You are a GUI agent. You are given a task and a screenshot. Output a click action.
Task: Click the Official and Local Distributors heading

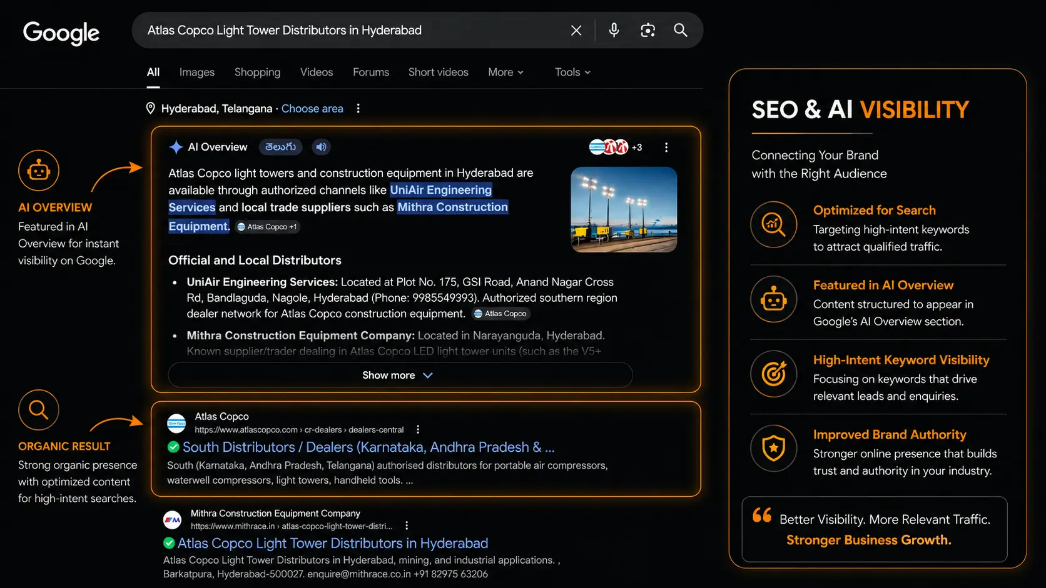[x=255, y=260]
